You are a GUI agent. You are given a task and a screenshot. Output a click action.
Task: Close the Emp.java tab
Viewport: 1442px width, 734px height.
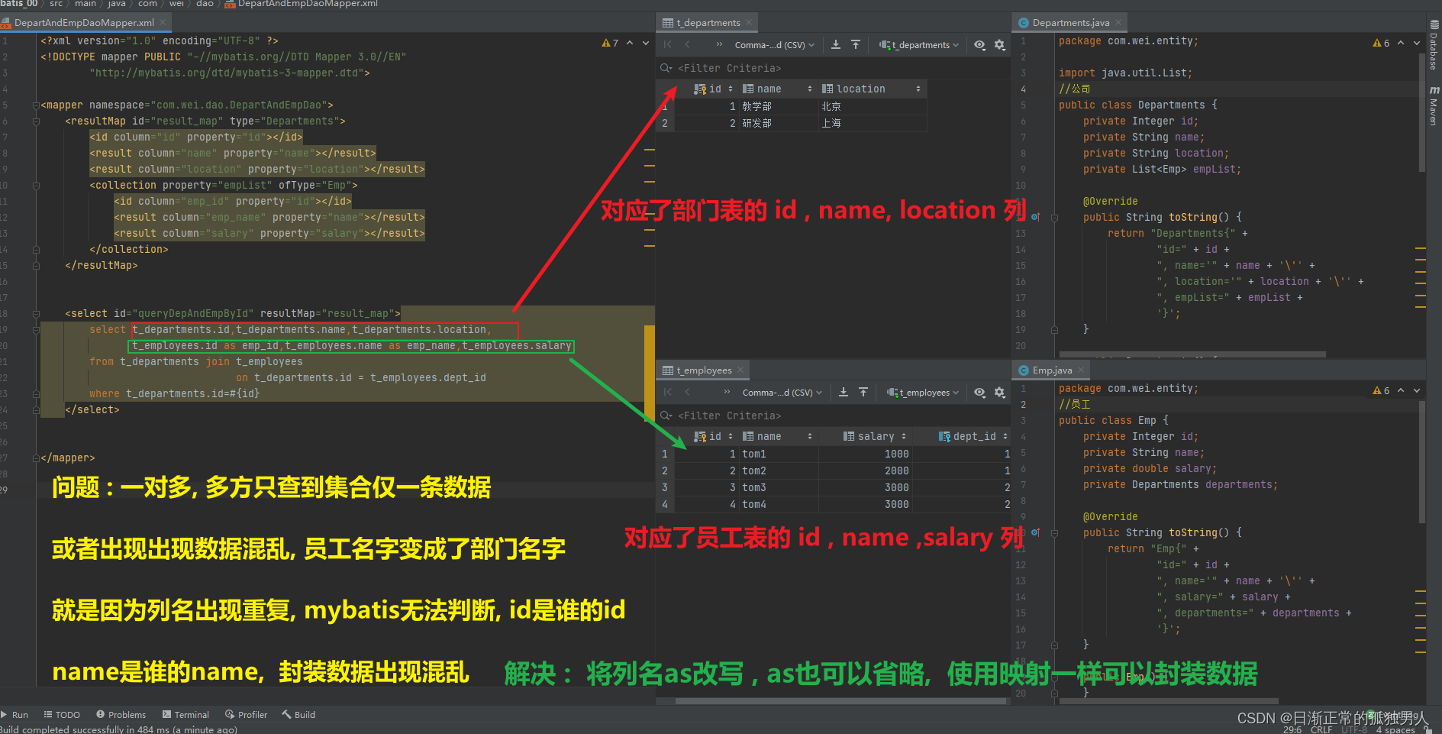(x=1081, y=370)
